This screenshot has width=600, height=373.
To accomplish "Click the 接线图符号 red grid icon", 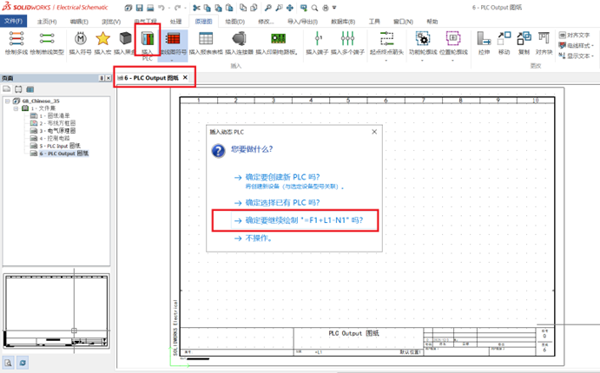I will [x=173, y=38].
